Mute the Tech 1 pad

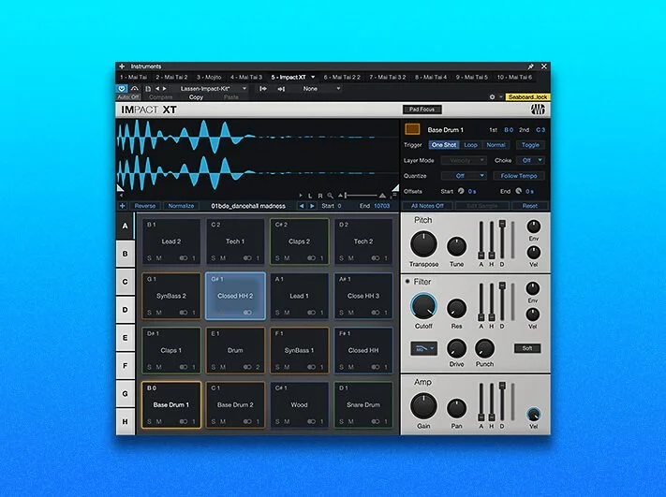coord(223,258)
